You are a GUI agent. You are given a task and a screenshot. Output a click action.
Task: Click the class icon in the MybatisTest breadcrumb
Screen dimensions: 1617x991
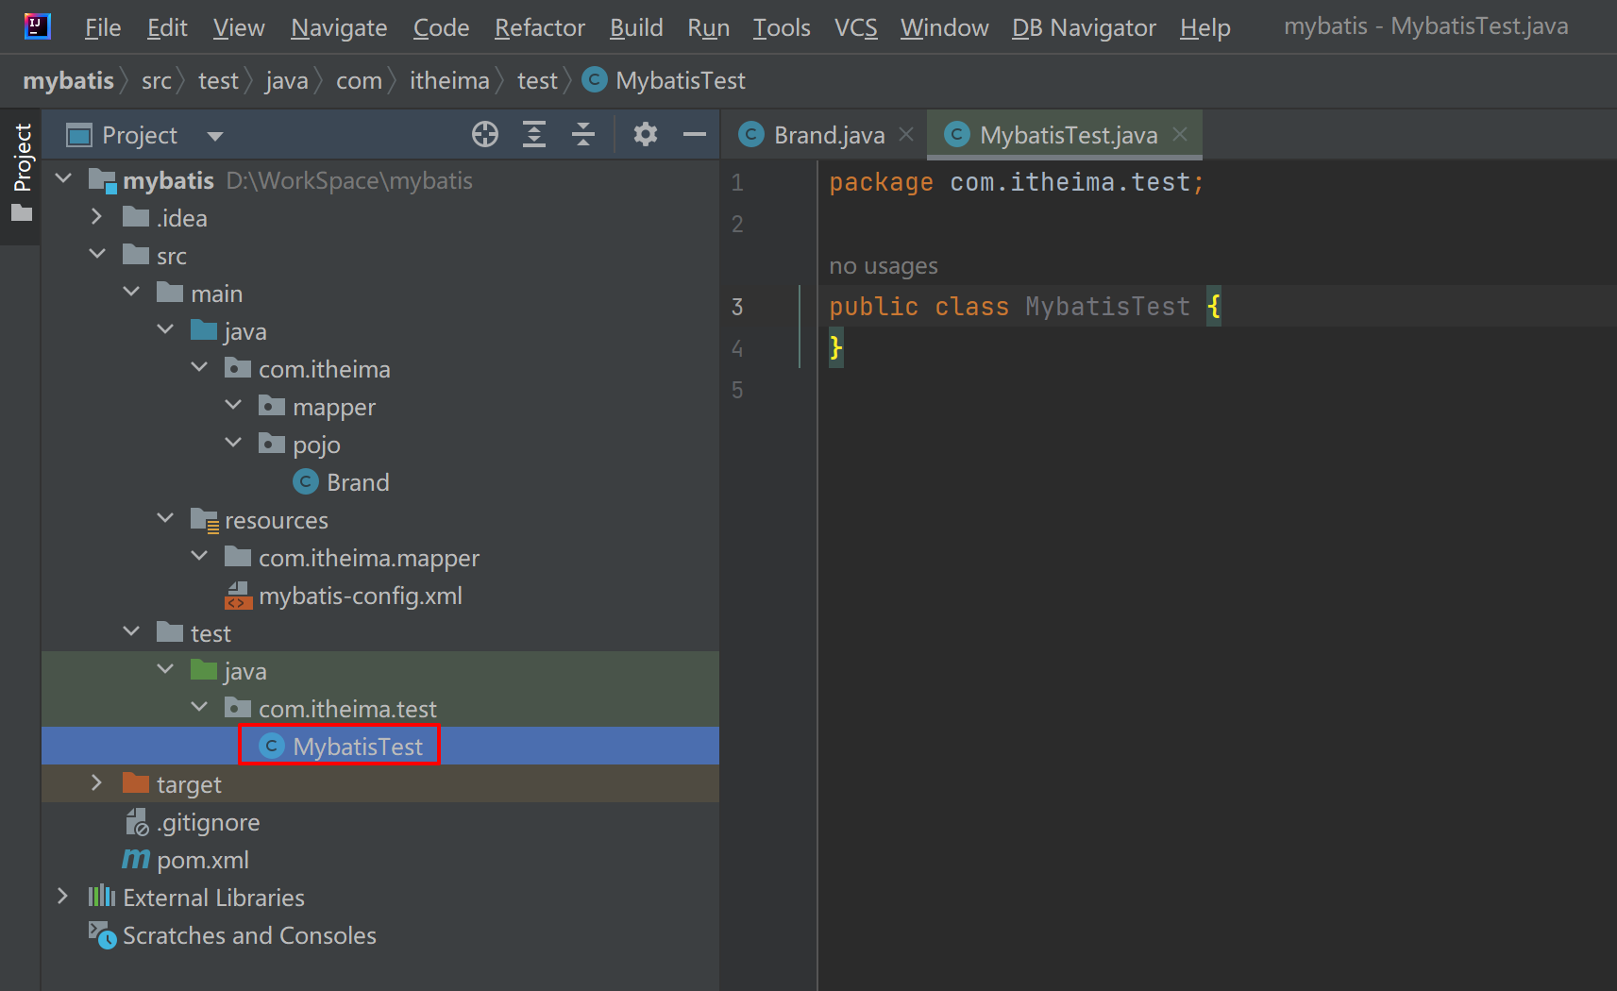(x=595, y=80)
